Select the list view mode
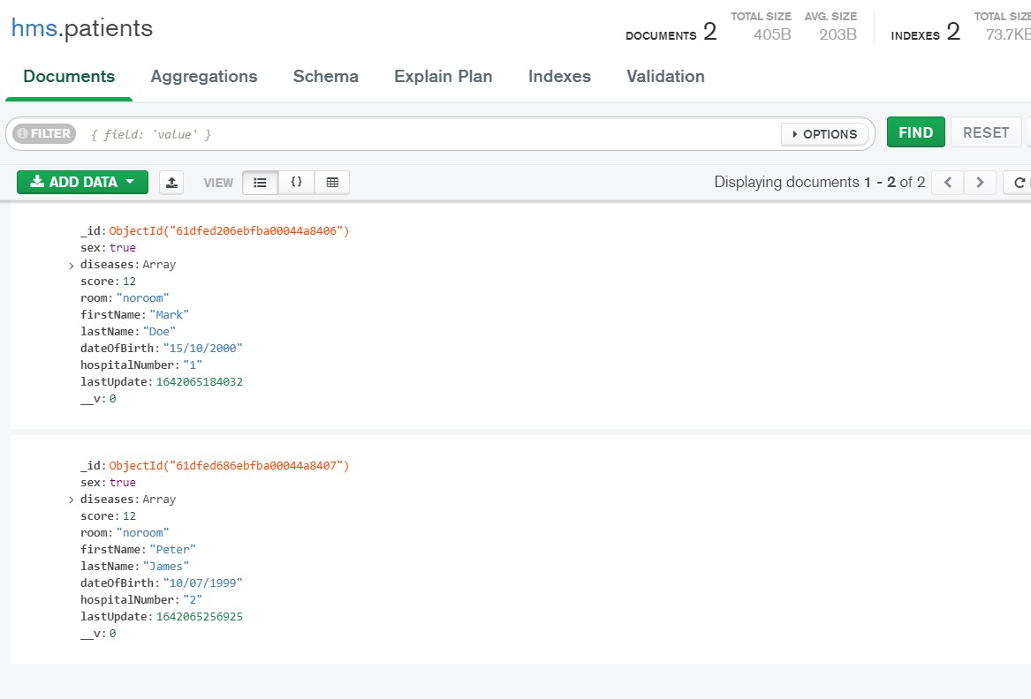This screenshot has width=1031, height=699. [x=262, y=182]
